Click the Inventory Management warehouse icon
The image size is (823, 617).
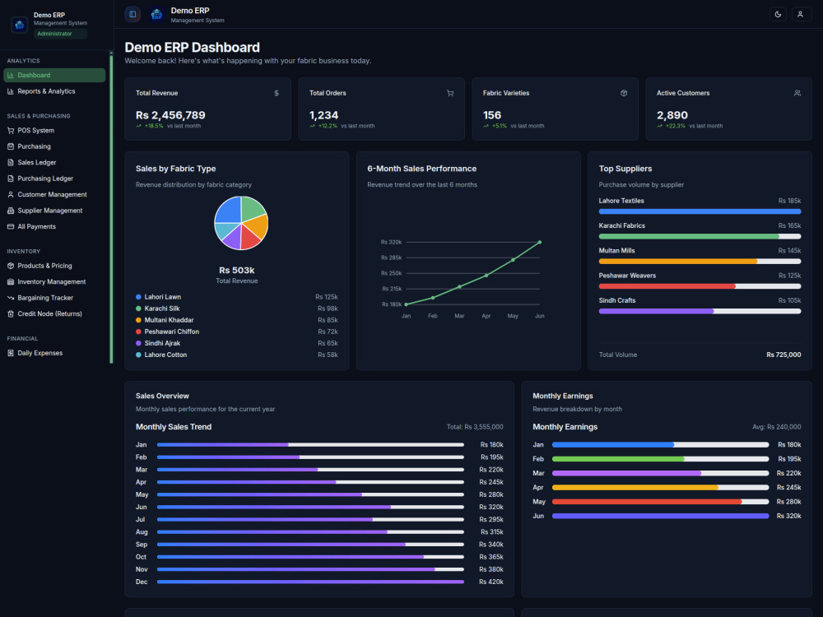11,281
